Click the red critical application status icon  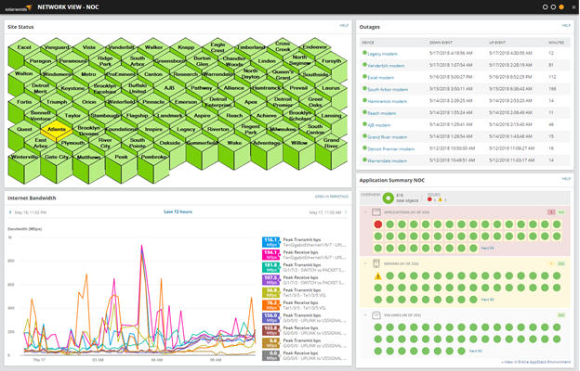[x=377, y=224]
